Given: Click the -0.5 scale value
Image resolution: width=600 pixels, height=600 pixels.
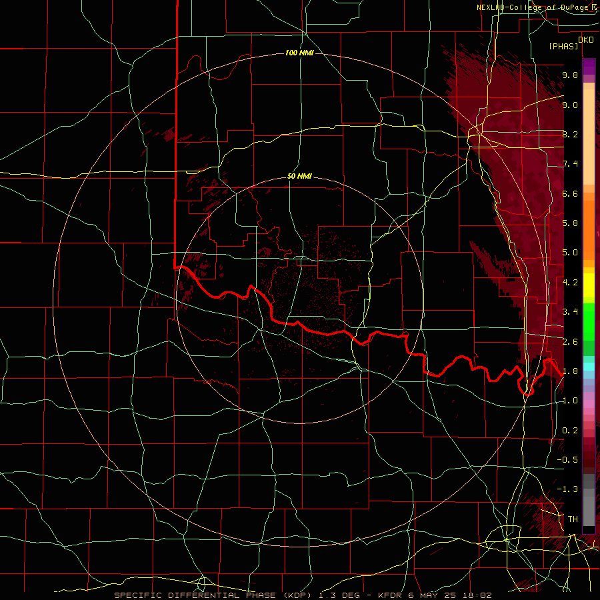Looking at the screenshot, I should point(567,460).
